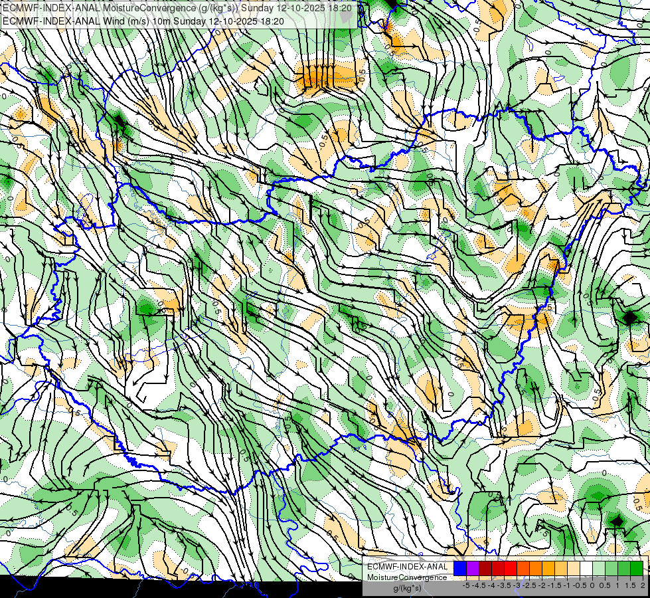
Task: Select the legend scale value -4
Action: [x=492, y=585]
